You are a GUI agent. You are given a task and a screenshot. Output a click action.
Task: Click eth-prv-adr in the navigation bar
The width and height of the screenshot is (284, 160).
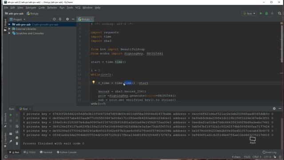14,14
